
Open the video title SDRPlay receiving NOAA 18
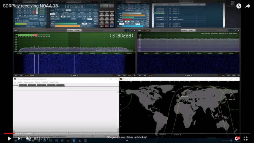pyautogui.click(x=30, y=6)
